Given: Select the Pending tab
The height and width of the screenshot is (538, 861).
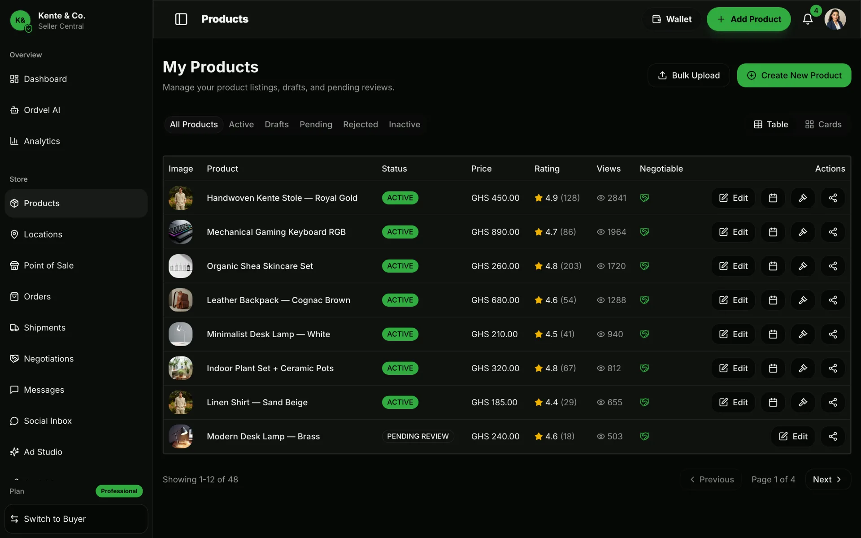Looking at the screenshot, I should pyautogui.click(x=316, y=124).
